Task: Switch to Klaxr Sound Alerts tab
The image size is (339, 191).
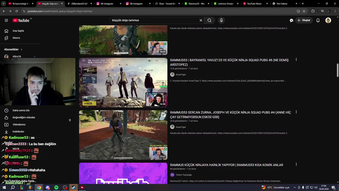Action: (x=167, y=4)
